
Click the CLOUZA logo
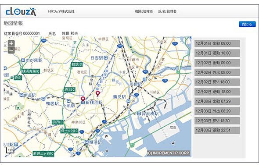(x=21, y=12)
